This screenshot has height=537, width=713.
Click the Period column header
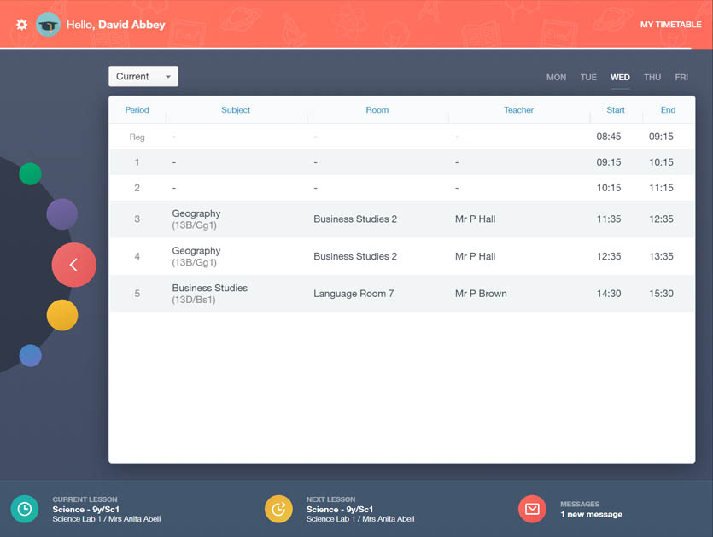(x=137, y=110)
